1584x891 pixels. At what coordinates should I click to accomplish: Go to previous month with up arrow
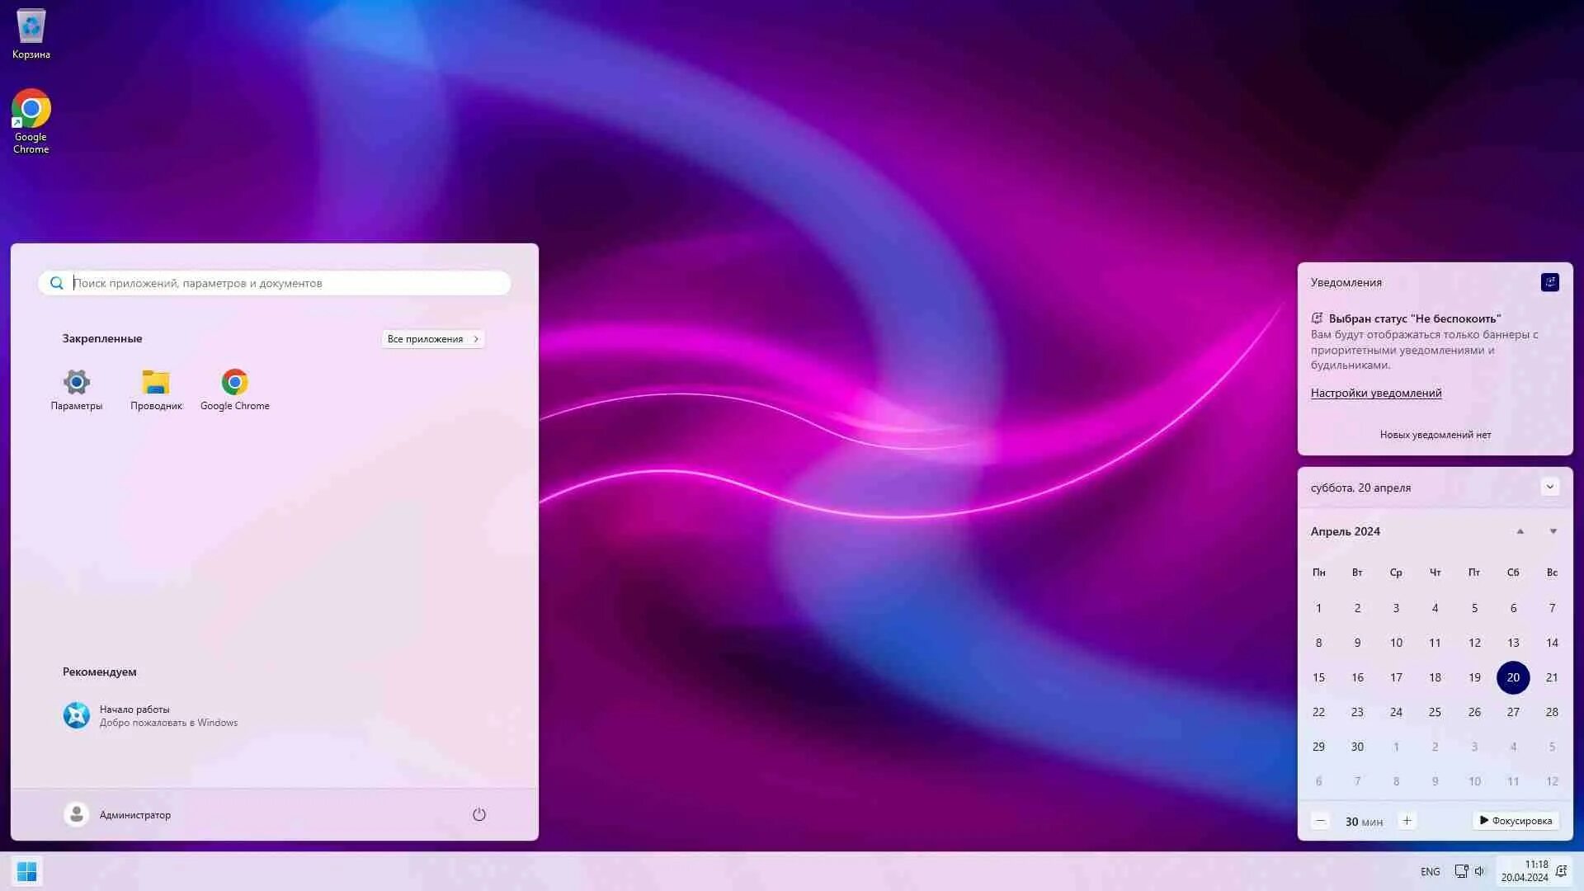click(1520, 531)
